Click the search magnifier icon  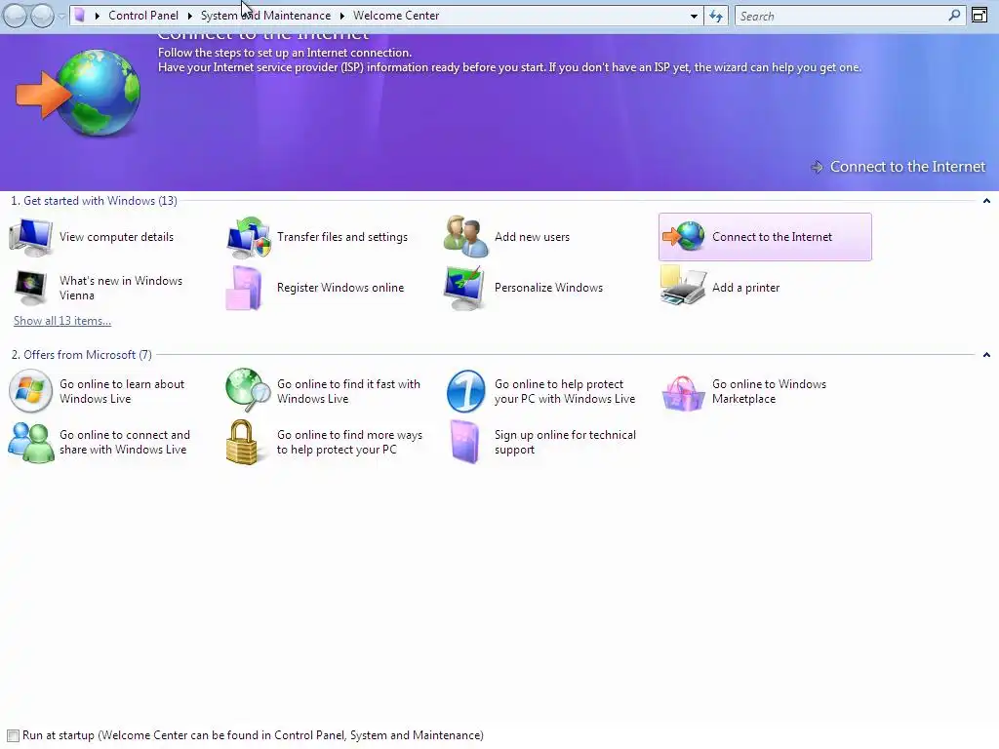(954, 16)
